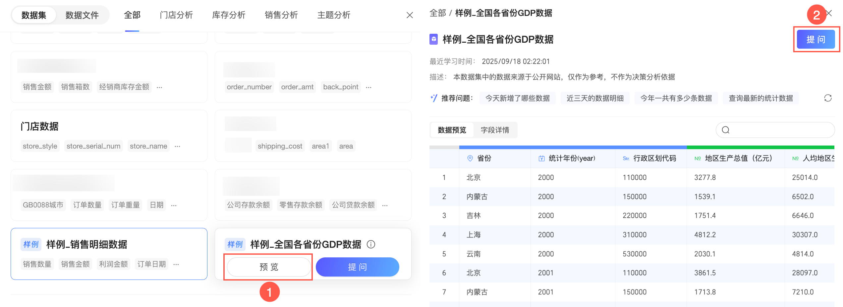The image size is (843, 307).
Task: Click the order_amt field tag
Action: tap(297, 87)
